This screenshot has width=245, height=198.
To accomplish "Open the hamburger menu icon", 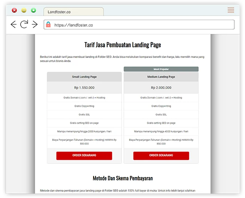I will [231, 10].
